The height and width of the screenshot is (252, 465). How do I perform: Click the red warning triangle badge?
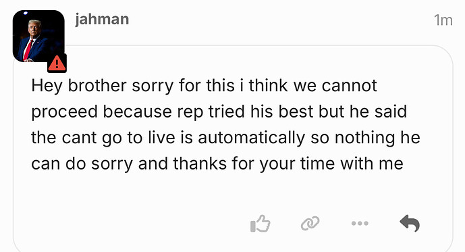tap(57, 64)
